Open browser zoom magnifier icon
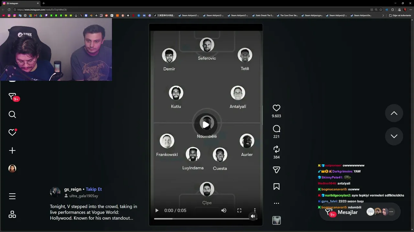 tap(376, 10)
